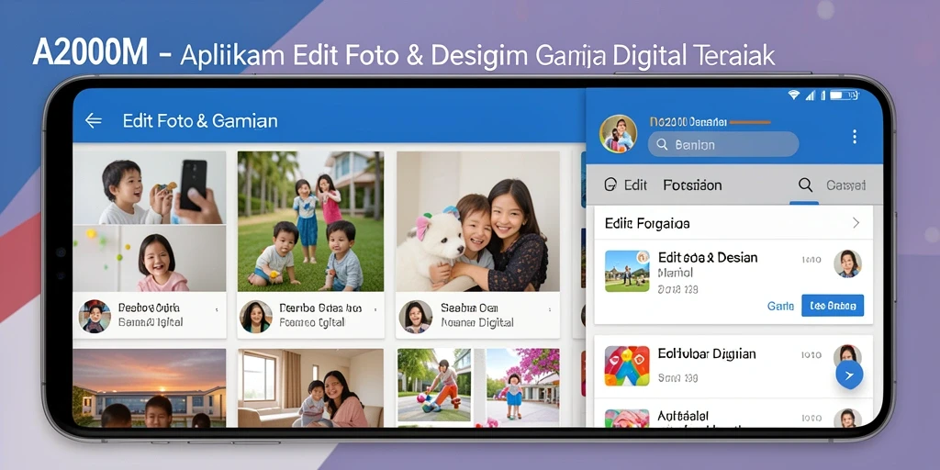The width and height of the screenshot is (940, 470).
Task: Tap the avatar on Seabra Oen card
Action: (416, 317)
